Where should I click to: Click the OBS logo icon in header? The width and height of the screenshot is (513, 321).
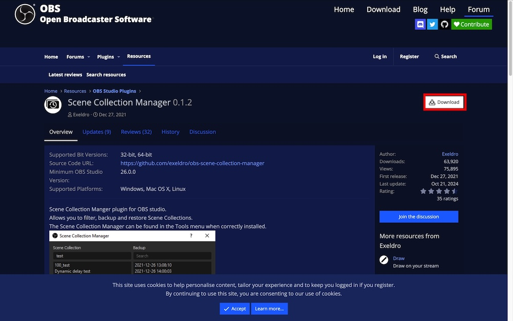(x=25, y=14)
